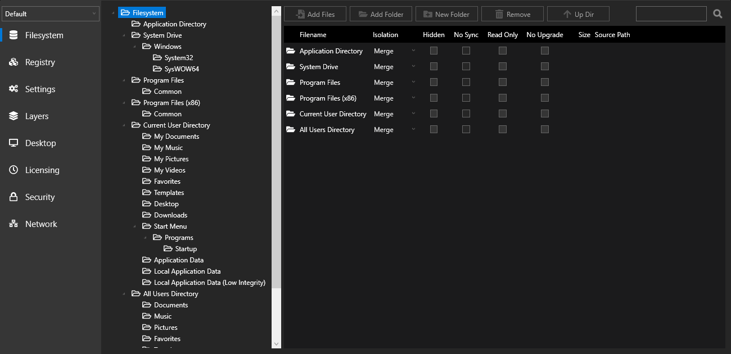Toggle Hidden checkbox for Application Directory

click(x=434, y=51)
